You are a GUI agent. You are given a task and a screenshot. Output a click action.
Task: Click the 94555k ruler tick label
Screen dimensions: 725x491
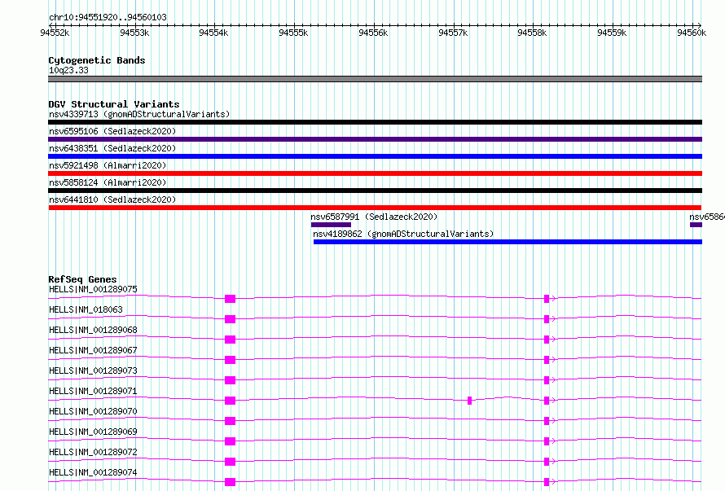293,33
